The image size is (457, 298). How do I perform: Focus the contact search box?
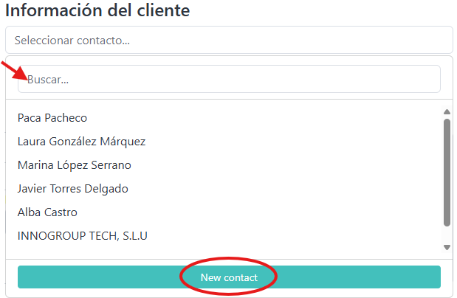click(x=229, y=80)
